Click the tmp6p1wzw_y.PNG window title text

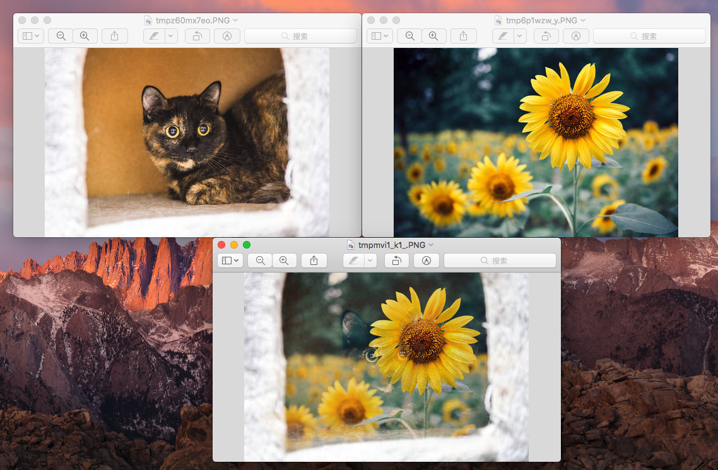coord(541,20)
